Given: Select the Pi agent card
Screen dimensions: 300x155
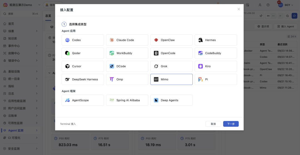Looking at the screenshot, I should pyautogui.click(x=216, y=79).
